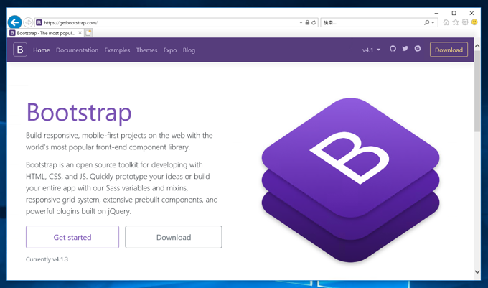Refresh the page with the reload icon

pyautogui.click(x=314, y=22)
